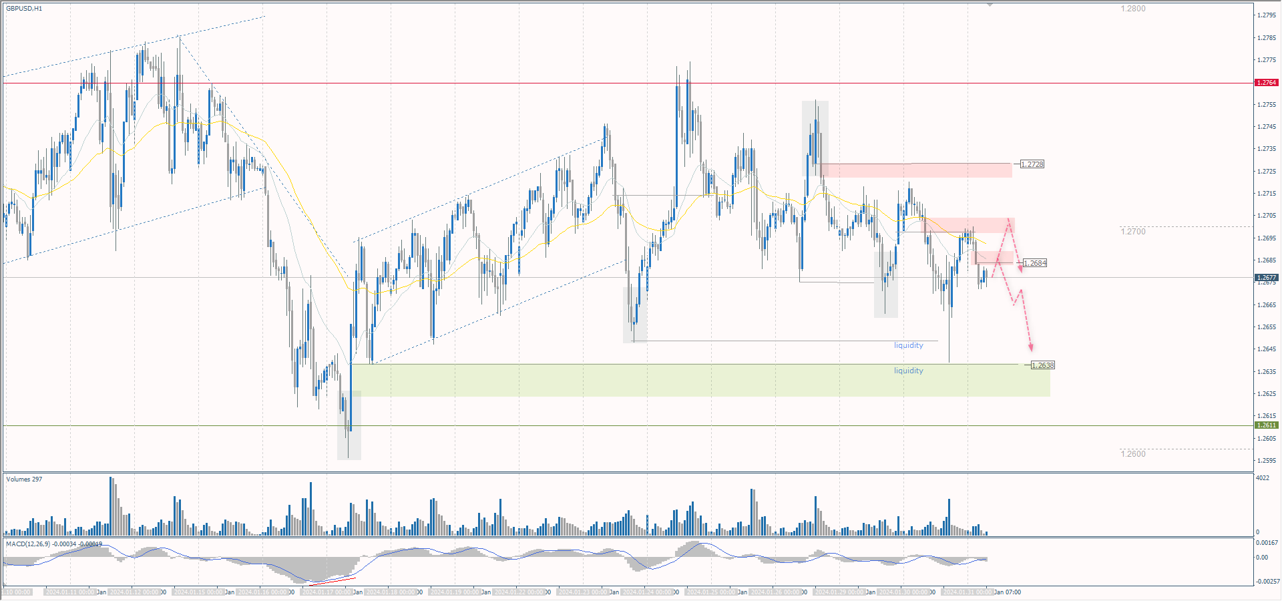The image size is (1282, 601).
Task: Select the liquidity label inside green zone
Action: pyautogui.click(x=909, y=371)
